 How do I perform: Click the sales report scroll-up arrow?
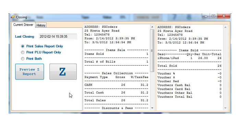click(152, 27)
